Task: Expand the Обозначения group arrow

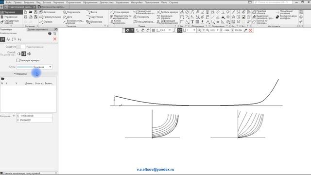Action: click(206, 26)
